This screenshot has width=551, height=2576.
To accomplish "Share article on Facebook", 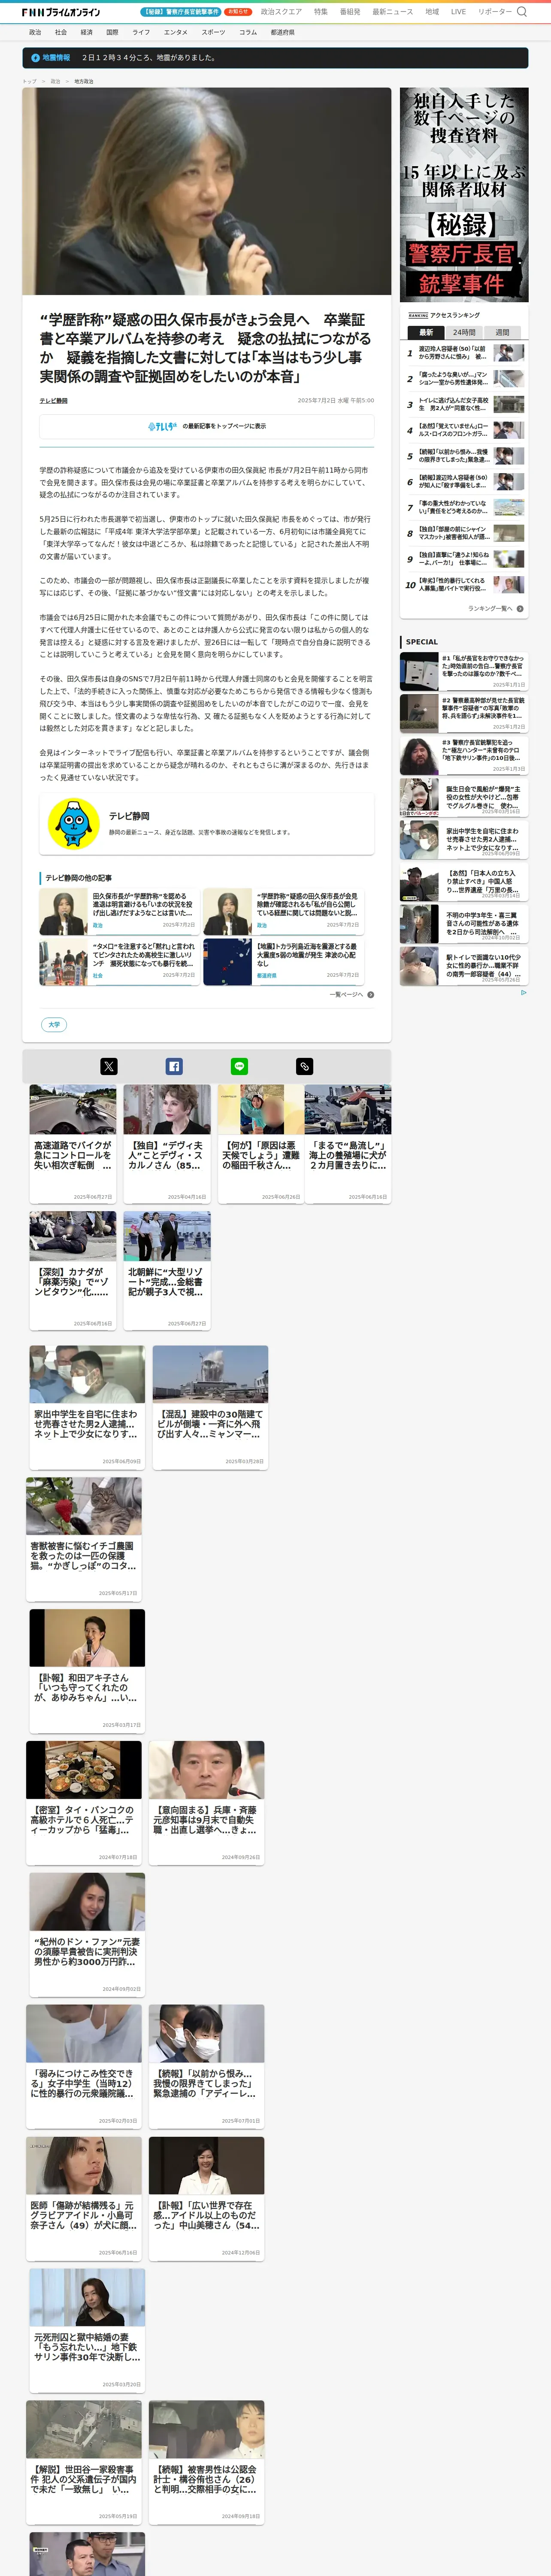I will [174, 1066].
